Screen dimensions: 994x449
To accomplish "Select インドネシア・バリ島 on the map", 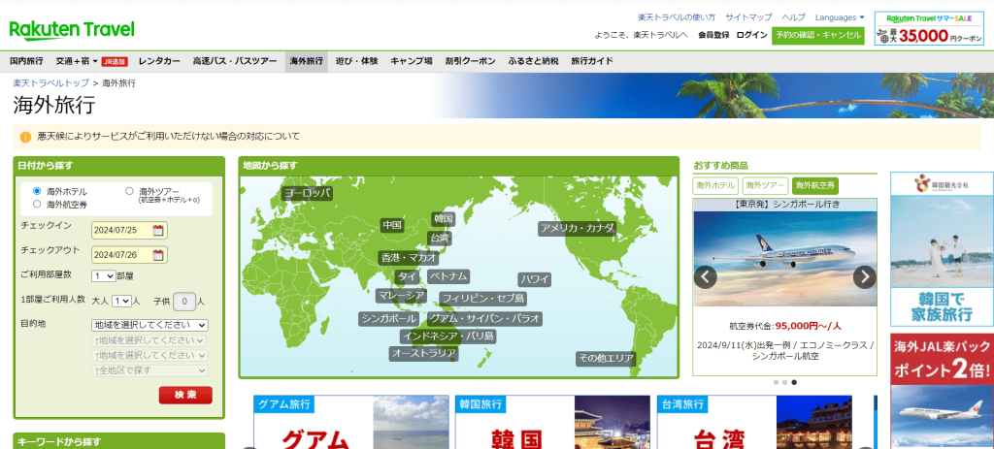I will 447,337.
